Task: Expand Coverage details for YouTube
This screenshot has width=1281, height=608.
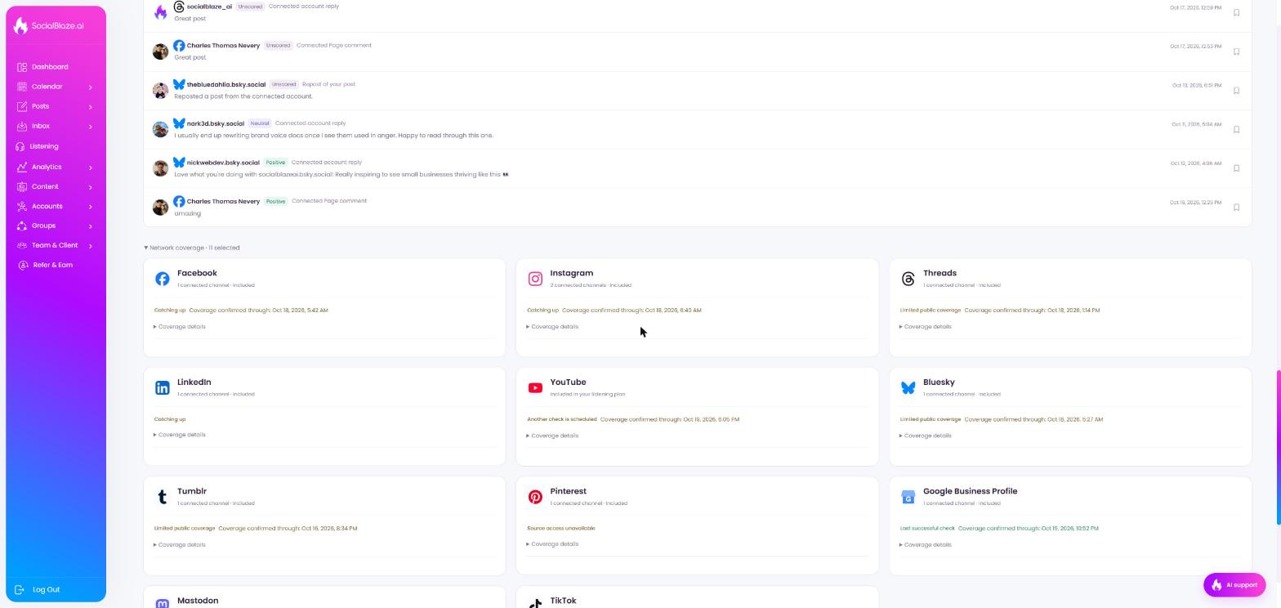Action: tap(553, 436)
